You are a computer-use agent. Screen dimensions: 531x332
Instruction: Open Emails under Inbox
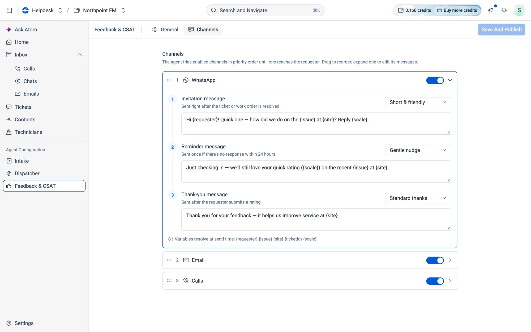[49, 93]
